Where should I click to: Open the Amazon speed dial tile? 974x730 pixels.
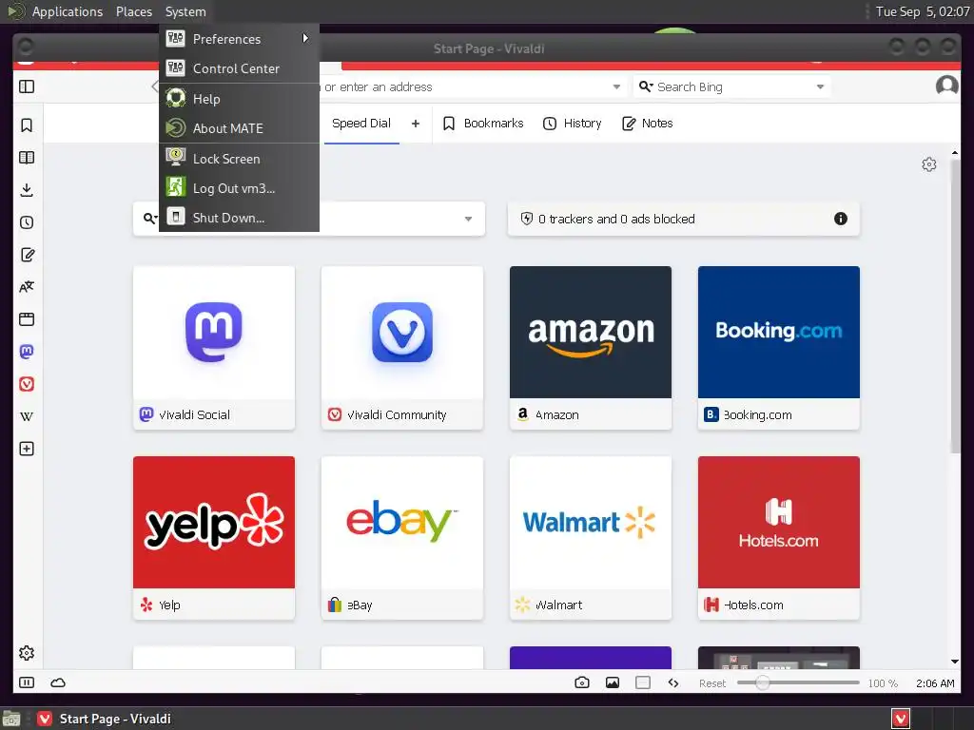(590, 348)
